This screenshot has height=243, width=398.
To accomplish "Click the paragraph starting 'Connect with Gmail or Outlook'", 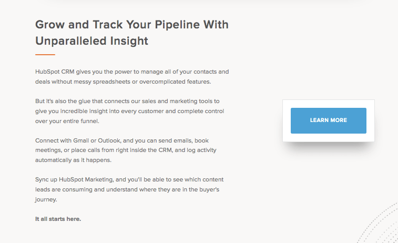I will pyautogui.click(x=126, y=150).
